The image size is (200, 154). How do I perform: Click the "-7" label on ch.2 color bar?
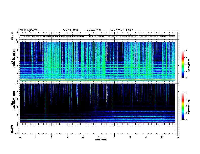pyautogui.click(x=186, y=120)
